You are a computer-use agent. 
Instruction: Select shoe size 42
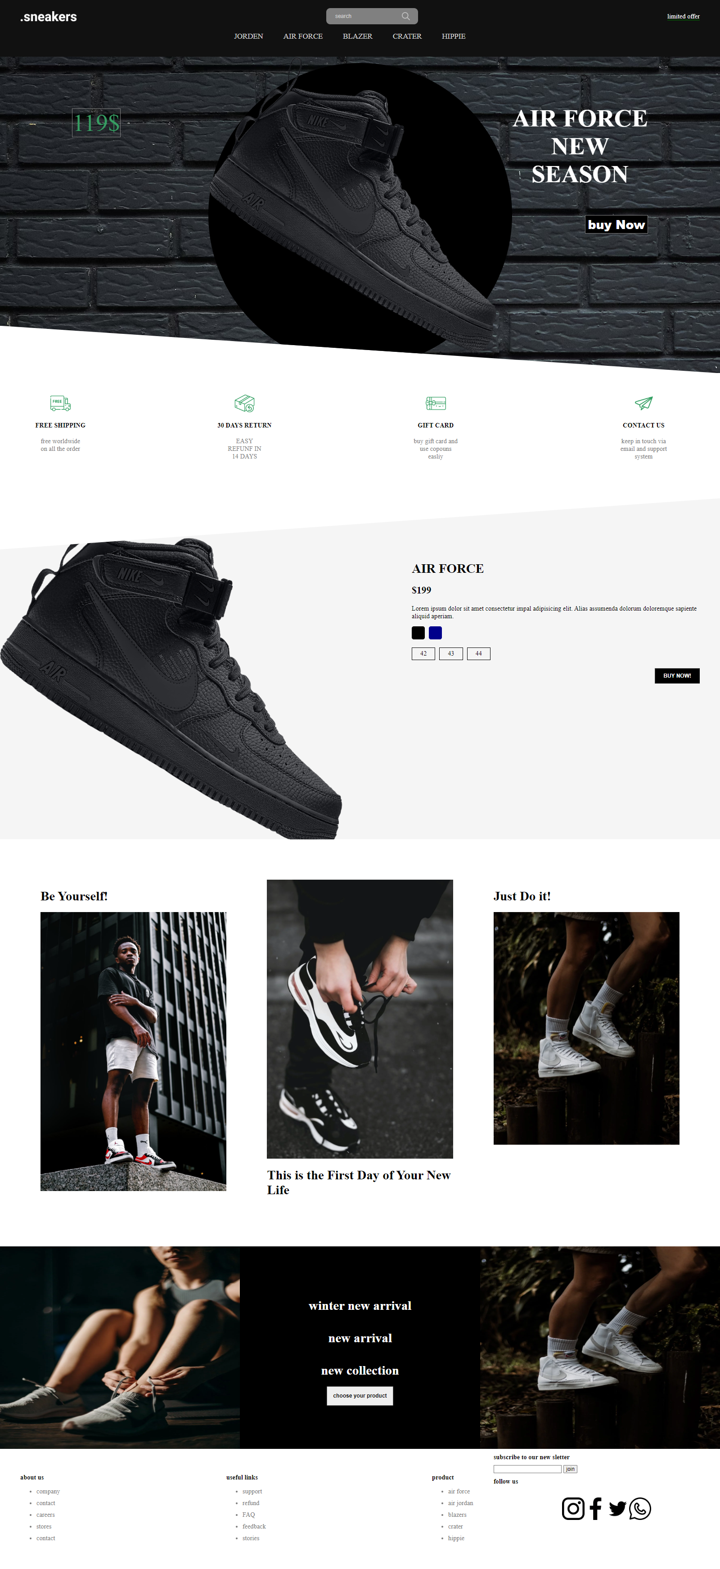tap(423, 653)
